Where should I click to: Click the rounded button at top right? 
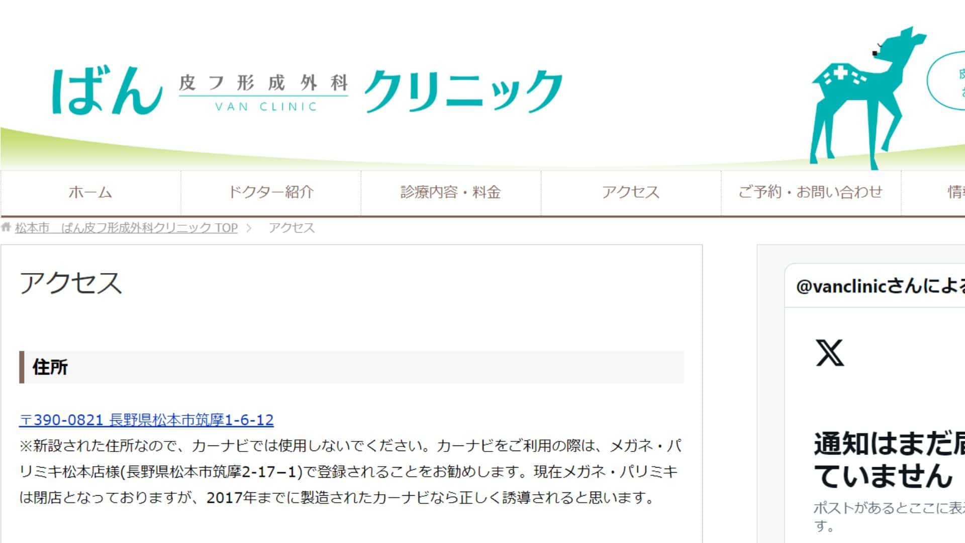(946, 80)
